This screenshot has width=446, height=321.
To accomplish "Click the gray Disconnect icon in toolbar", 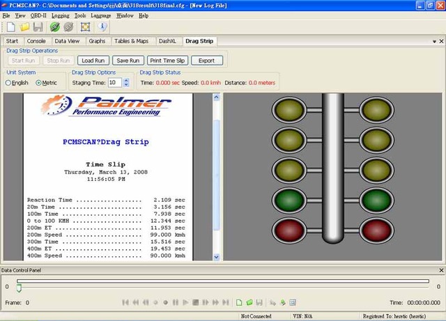I will point(68,27).
